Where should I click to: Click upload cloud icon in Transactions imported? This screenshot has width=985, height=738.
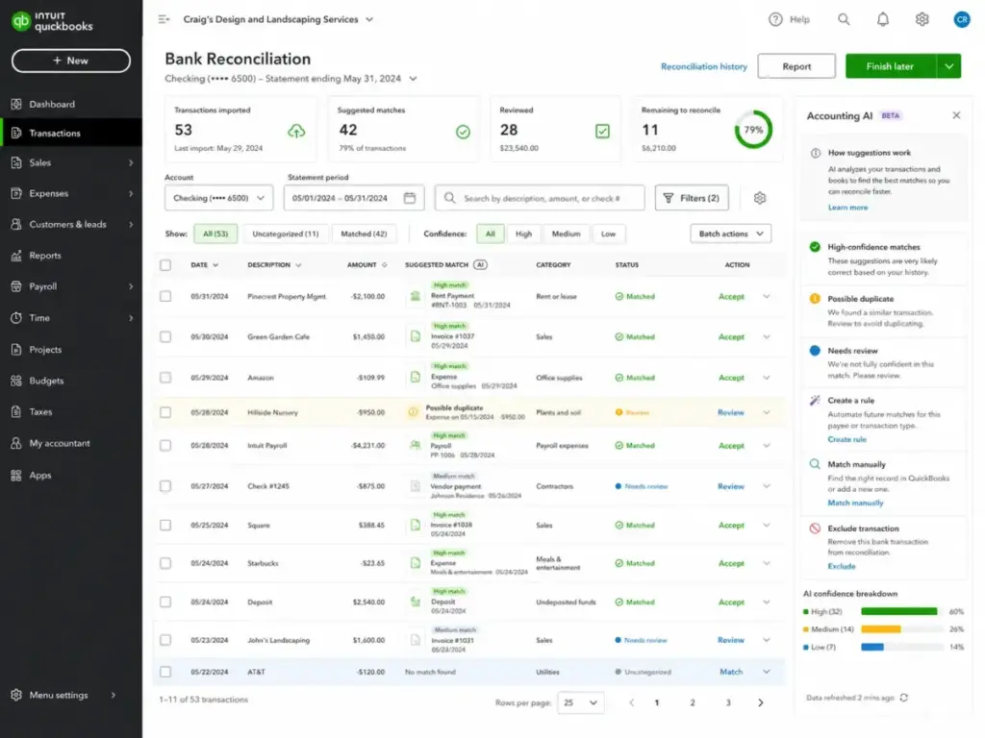coord(296,131)
